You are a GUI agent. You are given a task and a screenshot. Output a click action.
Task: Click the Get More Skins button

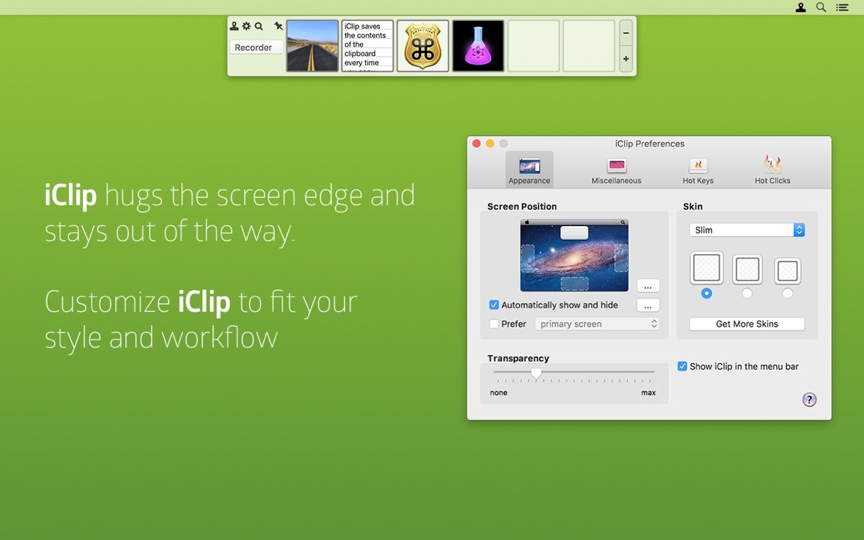pos(747,323)
